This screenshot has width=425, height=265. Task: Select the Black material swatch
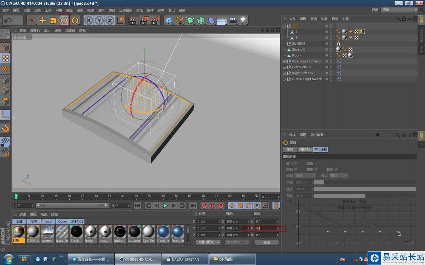coord(76,232)
